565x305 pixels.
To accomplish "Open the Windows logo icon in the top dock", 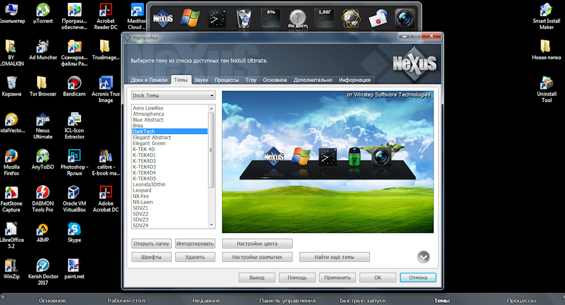I will click(190, 18).
